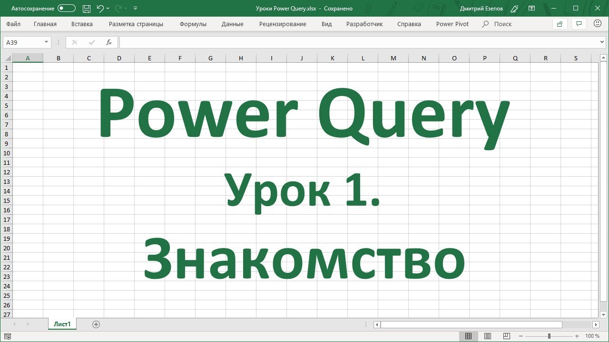Open Ribbon Display Options icon

point(532,9)
